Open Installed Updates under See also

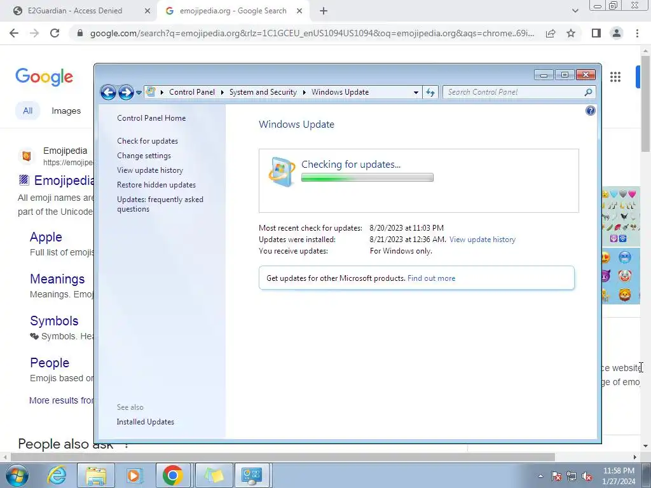coord(146,422)
